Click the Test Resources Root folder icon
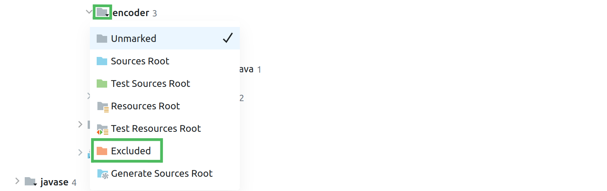 102,129
